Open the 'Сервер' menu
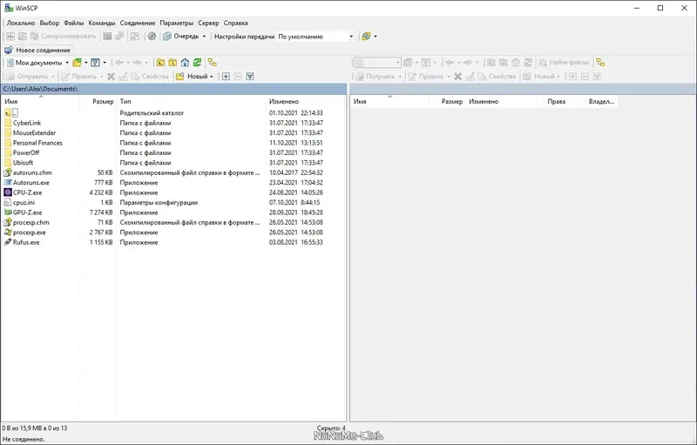Screen dimensions: 697x445 (208, 24)
